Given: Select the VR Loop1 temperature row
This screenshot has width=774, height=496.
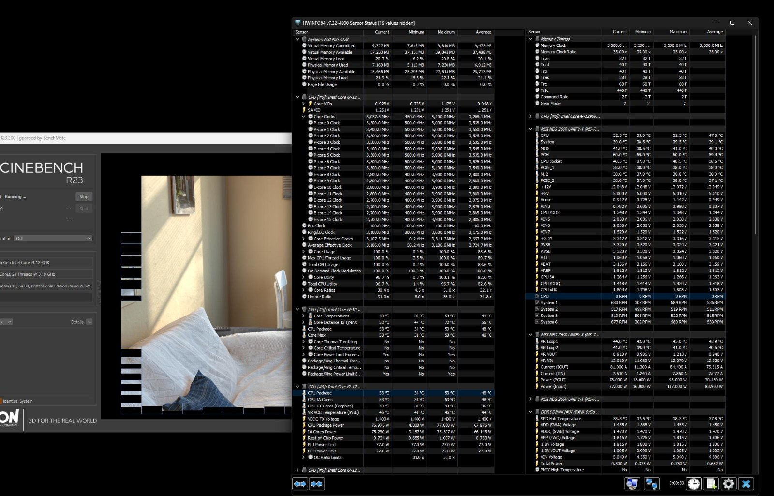Looking at the screenshot, I should (x=626, y=341).
